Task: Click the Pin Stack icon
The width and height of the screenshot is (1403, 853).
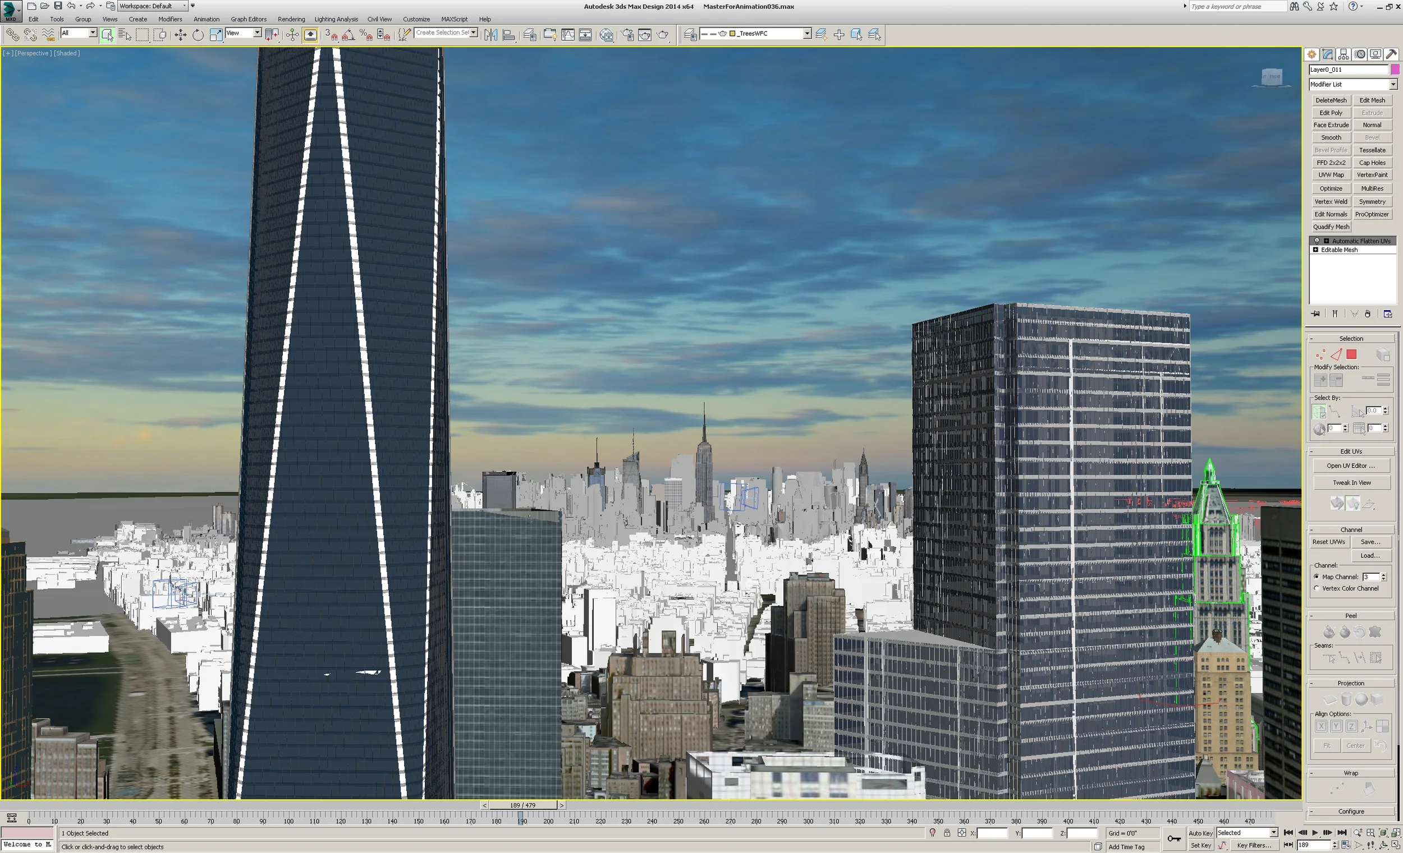Action: [x=1315, y=314]
